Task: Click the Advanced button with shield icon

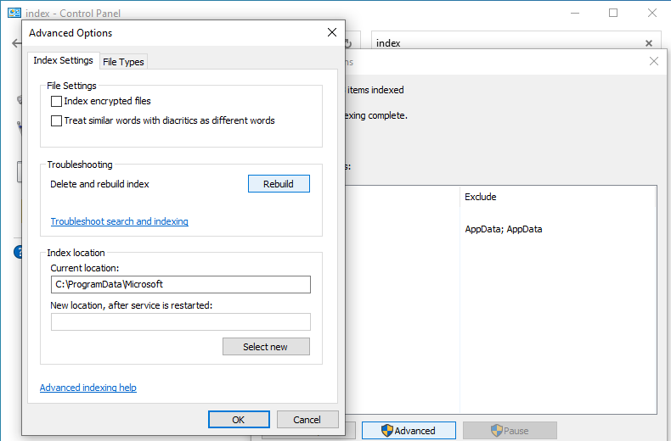Action: [x=409, y=430]
